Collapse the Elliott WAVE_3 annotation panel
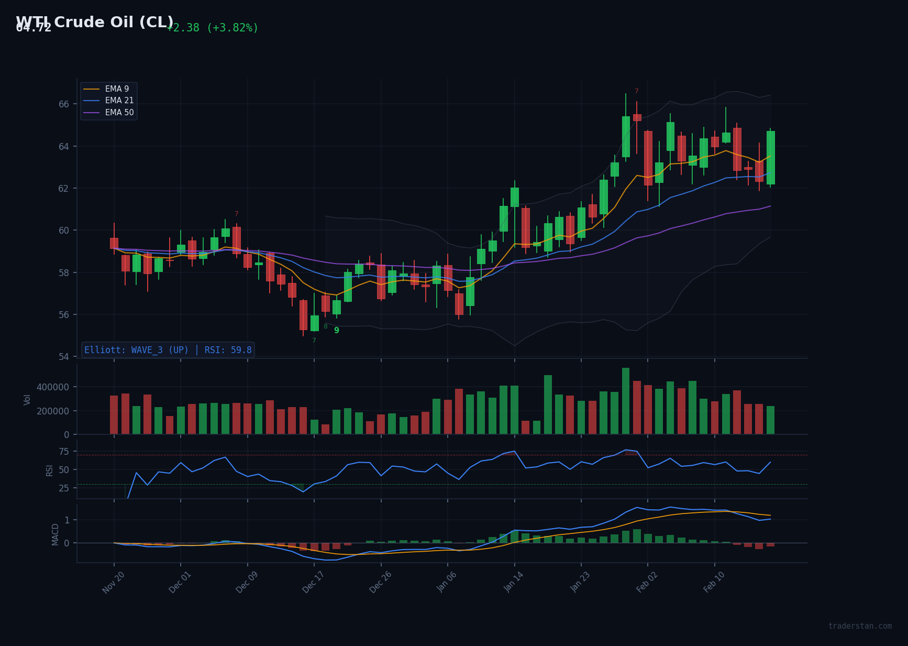This screenshot has height=646, width=908. 168,349
